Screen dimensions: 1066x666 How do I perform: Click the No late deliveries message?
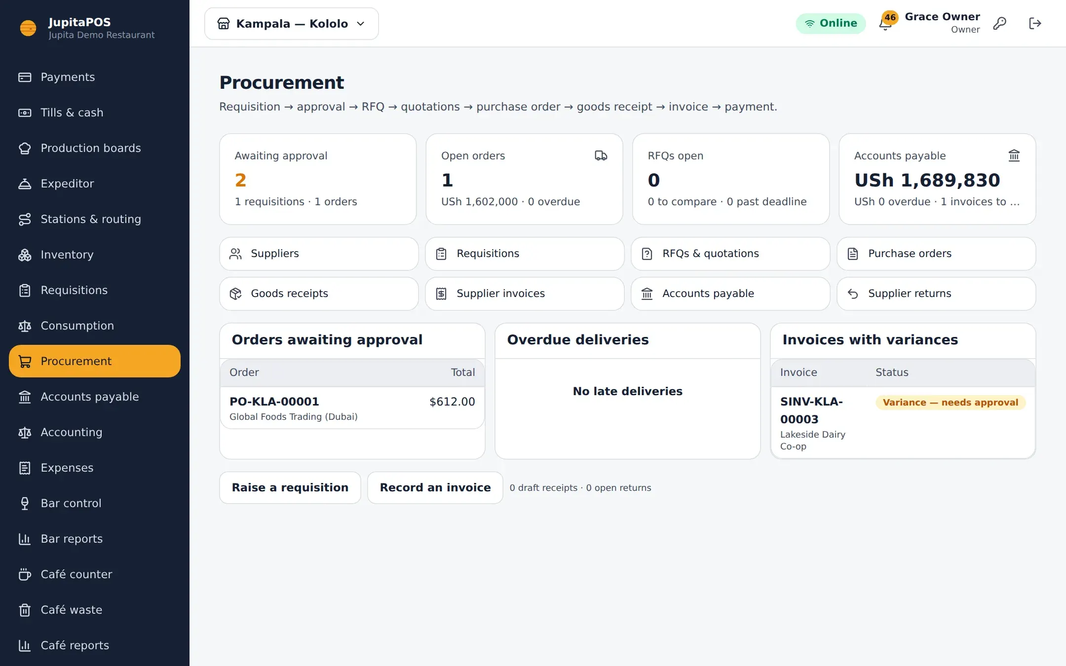click(628, 391)
